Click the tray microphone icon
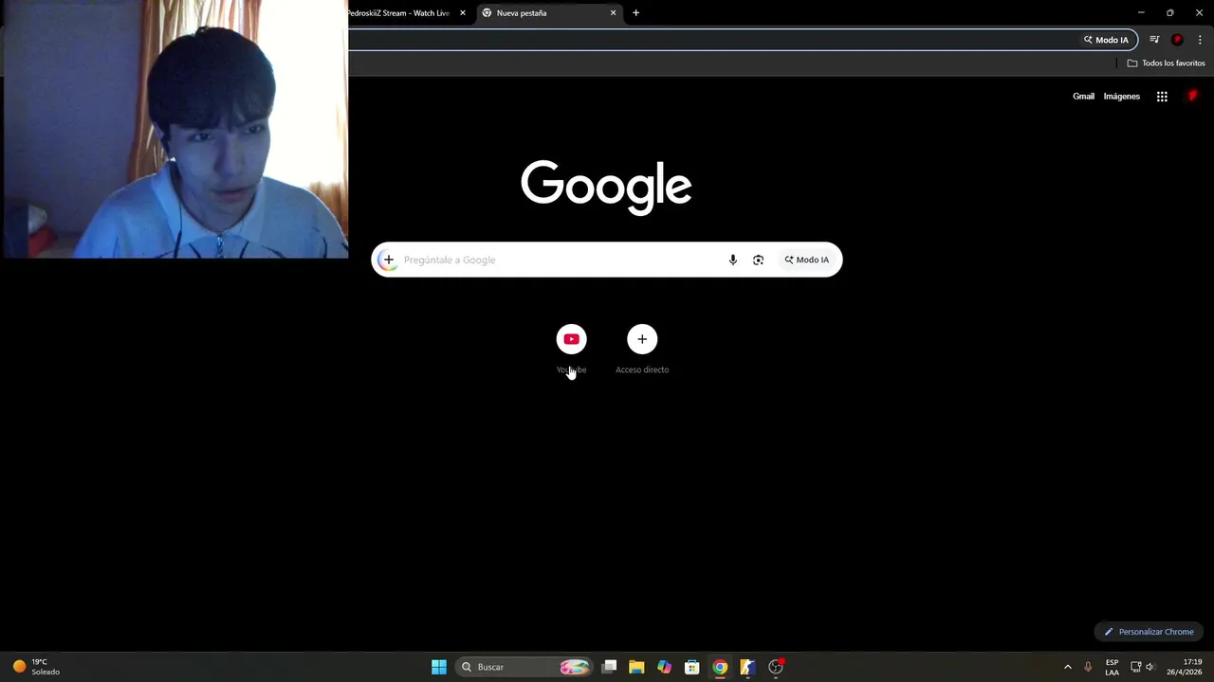Viewport: 1214px width, 682px height. [1088, 667]
